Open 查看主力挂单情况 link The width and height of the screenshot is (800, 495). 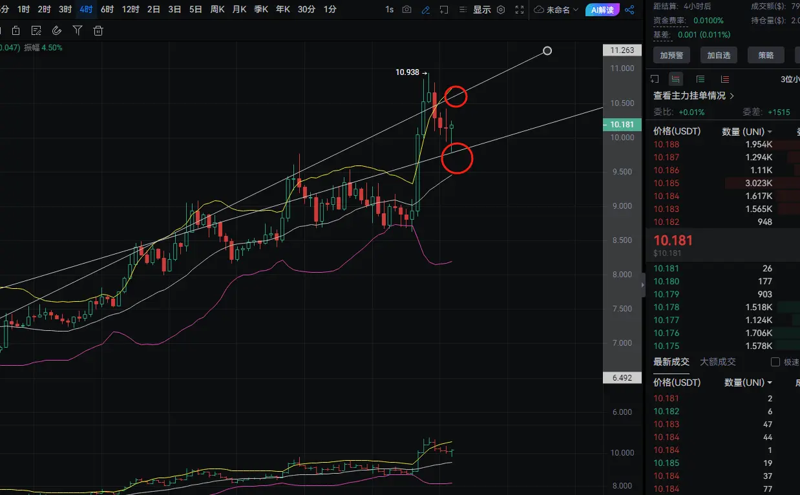click(694, 96)
